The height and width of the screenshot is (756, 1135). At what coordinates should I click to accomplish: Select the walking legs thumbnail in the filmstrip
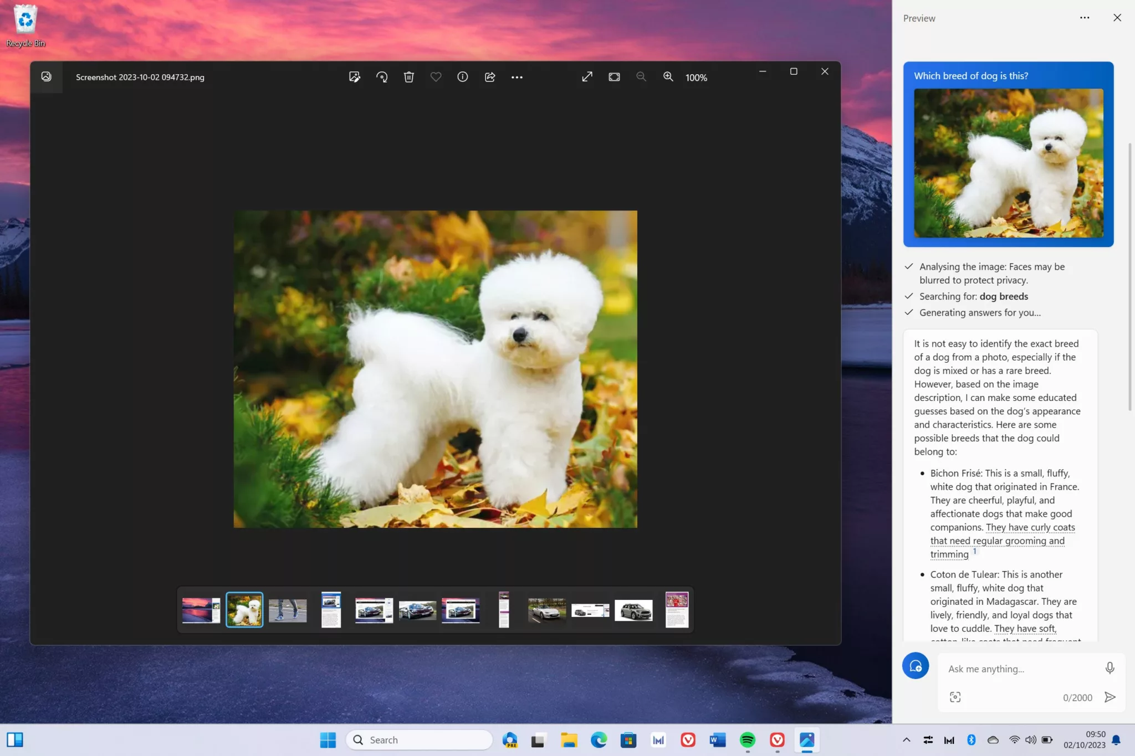[288, 610]
